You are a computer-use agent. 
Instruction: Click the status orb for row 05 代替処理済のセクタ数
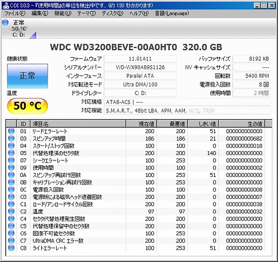pyautogui.click(x=11, y=153)
